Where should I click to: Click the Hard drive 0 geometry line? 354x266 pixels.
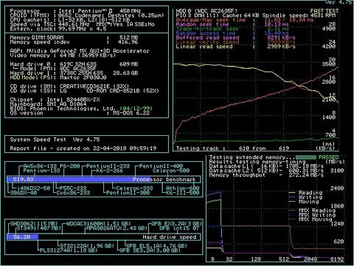coord(74,64)
